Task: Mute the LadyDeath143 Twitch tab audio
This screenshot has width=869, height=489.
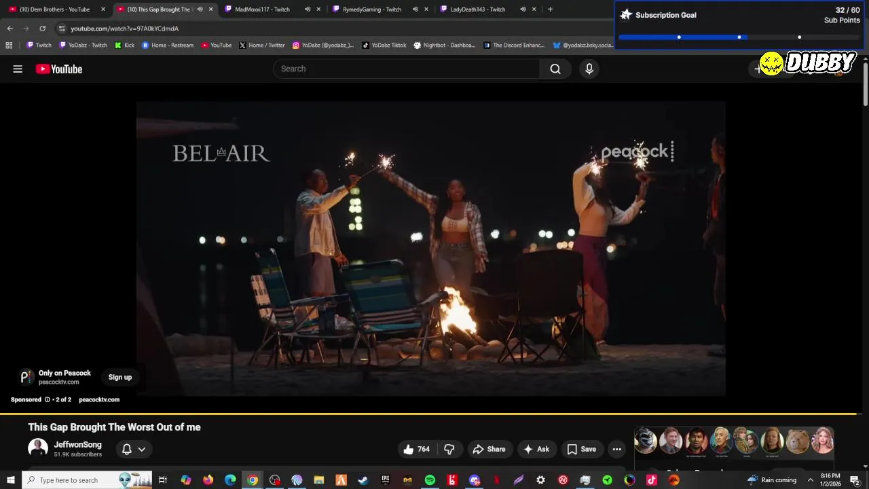Action: 523,10
